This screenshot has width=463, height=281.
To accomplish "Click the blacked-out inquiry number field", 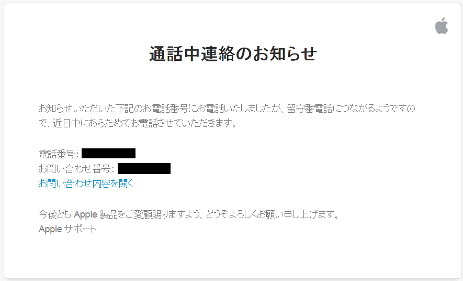I will tap(144, 169).
